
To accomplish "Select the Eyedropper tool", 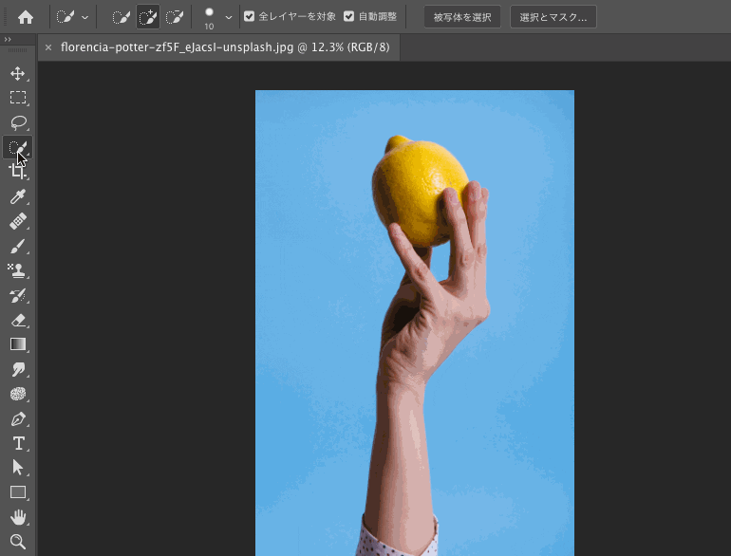I will click(18, 196).
